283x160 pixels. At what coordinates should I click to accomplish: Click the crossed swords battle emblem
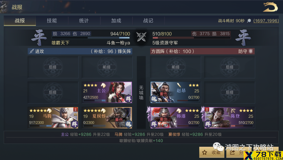[x=141, y=37]
